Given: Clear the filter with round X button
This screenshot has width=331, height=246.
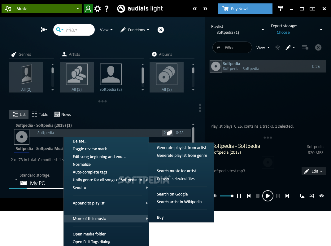Looking at the screenshot, I should tap(160, 30).
